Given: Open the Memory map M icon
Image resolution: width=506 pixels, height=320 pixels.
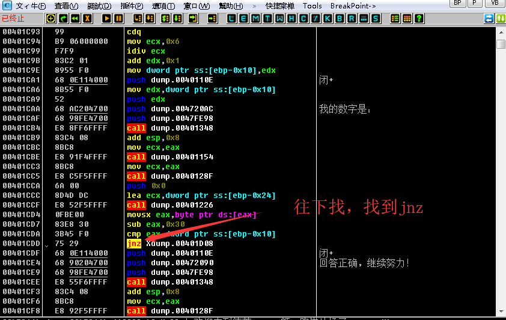Looking at the screenshot, I should click(255, 19).
